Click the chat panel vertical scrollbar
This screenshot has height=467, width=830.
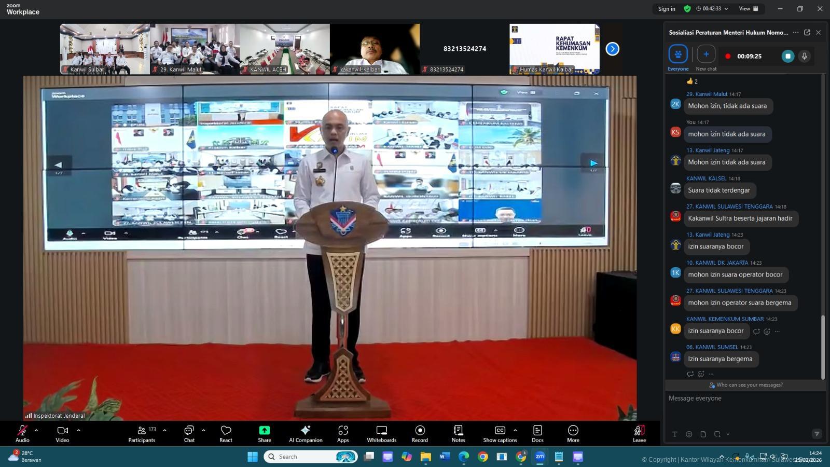coord(823,347)
